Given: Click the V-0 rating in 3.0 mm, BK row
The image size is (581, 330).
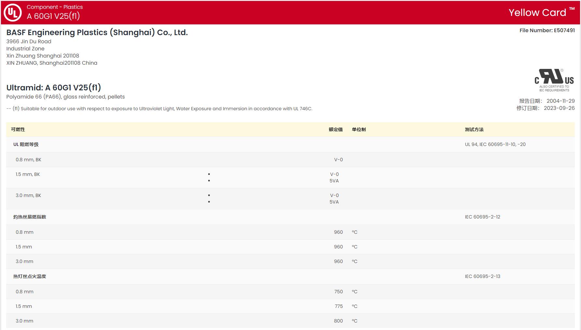Looking at the screenshot, I should pyautogui.click(x=334, y=195).
